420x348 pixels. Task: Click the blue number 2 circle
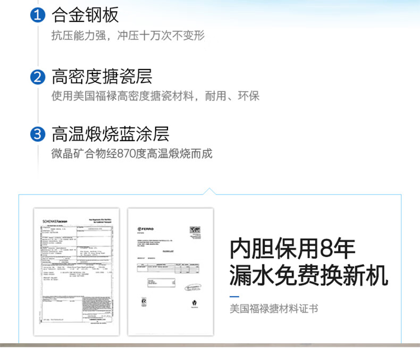click(x=37, y=77)
